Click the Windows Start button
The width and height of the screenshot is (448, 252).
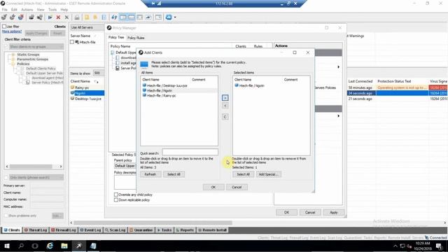tap(7, 246)
